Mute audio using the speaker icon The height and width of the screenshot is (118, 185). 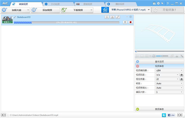[154, 56]
